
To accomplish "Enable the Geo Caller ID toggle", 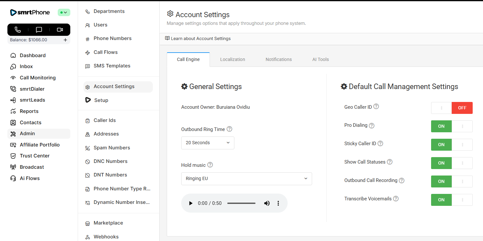I will click(452, 108).
